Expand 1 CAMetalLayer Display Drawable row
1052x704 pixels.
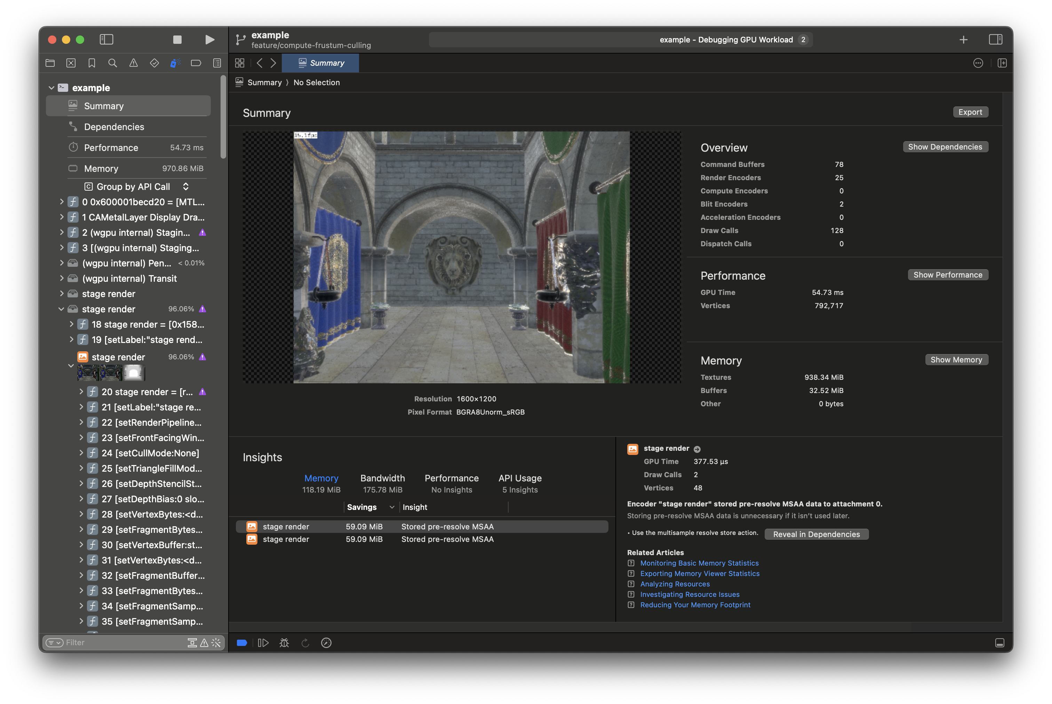[x=62, y=217]
